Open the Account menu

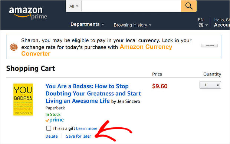click(221, 25)
